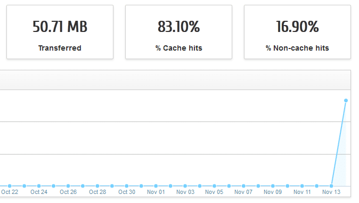Select the Nov 09 data point

(x=273, y=186)
